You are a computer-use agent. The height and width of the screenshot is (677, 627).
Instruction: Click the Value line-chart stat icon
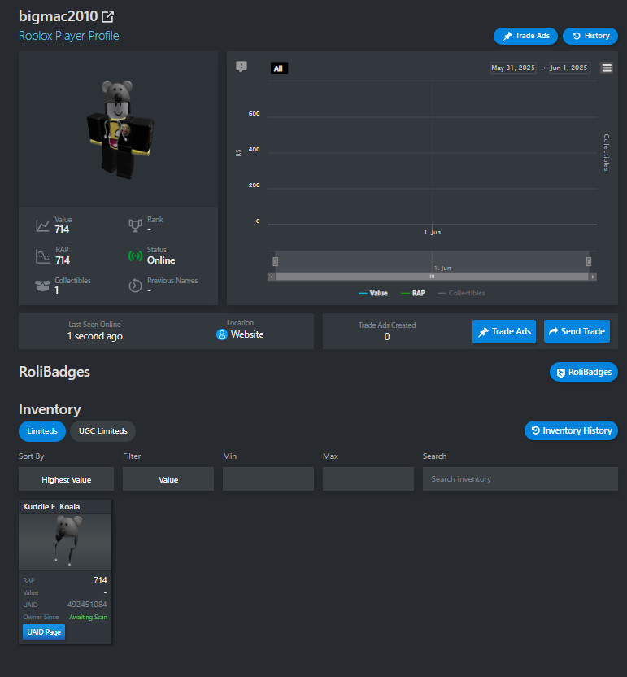tap(42, 225)
